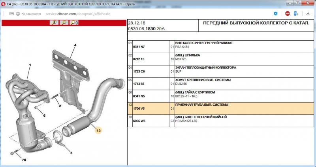Click the zoom-and-pan magnifier tool
This screenshot has height=167, width=316.
[x=74, y=23]
